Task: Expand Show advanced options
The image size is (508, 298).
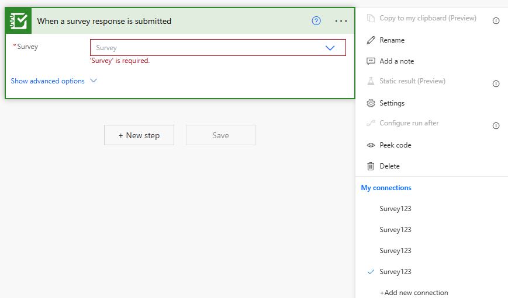Action: 54,81
